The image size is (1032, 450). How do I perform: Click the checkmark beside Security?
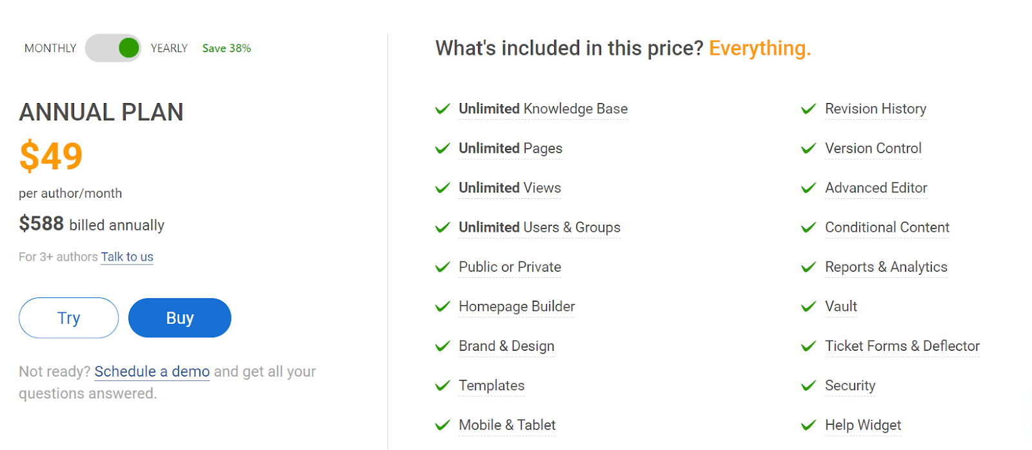(x=808, y=386)
